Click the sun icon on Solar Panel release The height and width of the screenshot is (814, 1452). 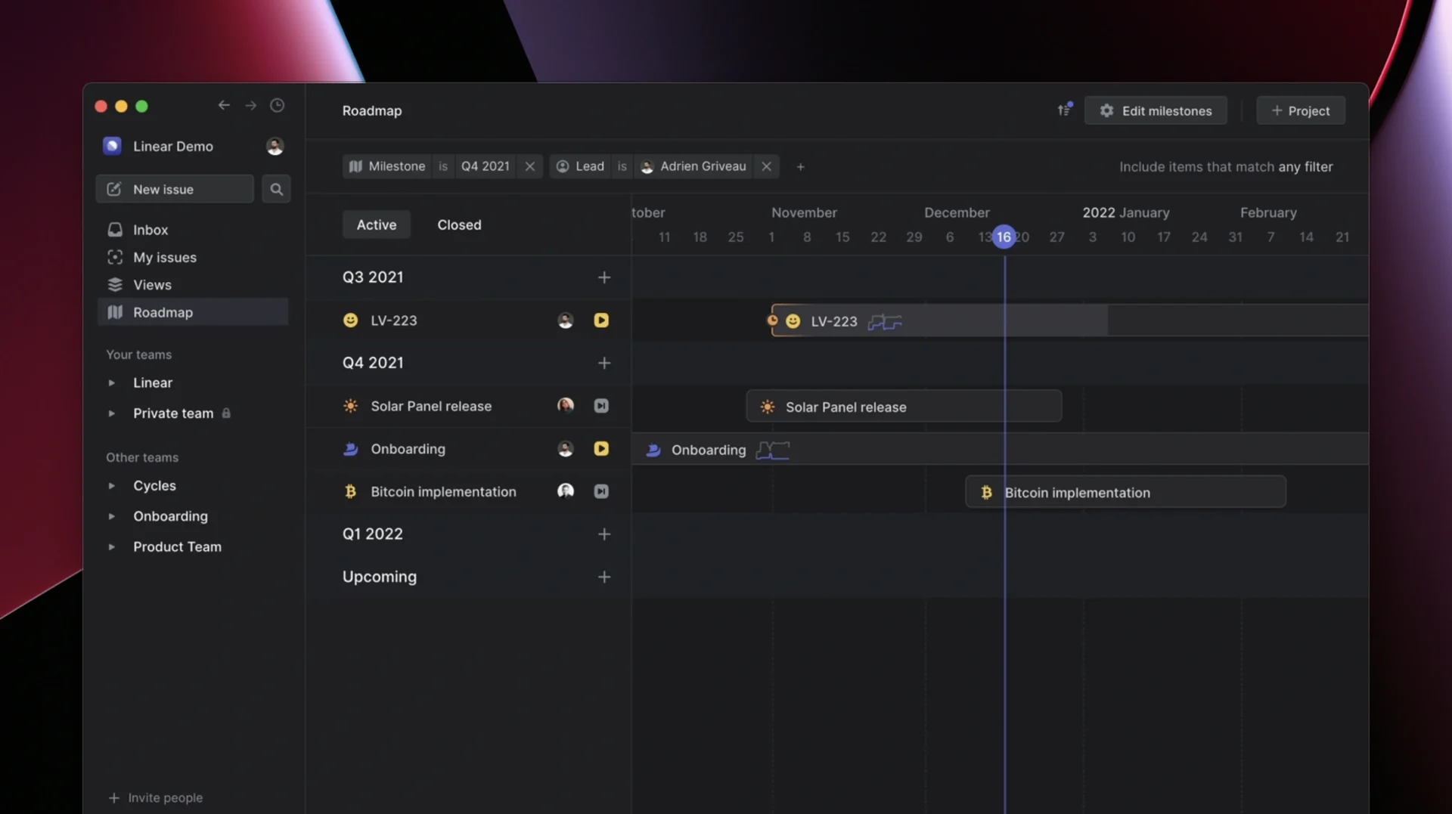point(351,406)
